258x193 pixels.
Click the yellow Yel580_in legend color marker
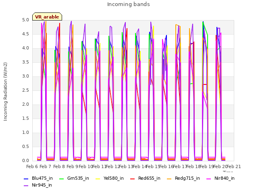[98, 179]
